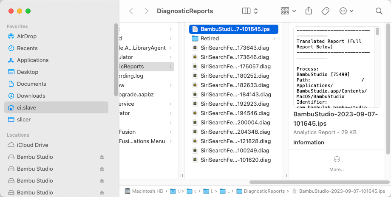Expand the Fusi...ations Menu chevron

tap(170, 141)
